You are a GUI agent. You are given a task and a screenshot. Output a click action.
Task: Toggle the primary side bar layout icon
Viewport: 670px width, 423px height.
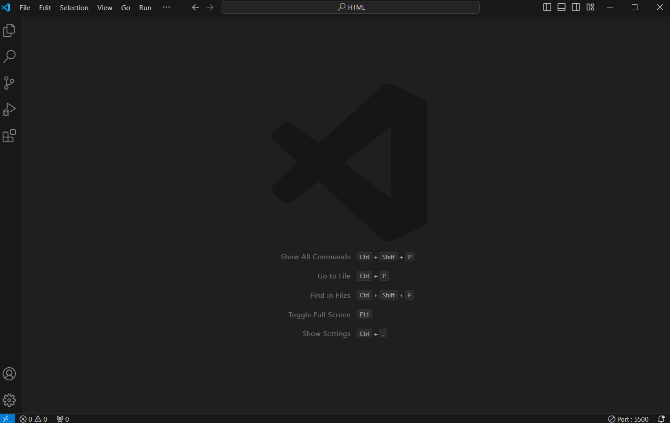[547, 7]
